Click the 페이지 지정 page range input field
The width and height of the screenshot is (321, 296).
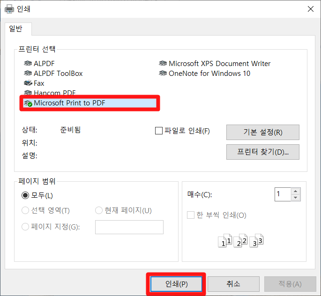(x=129, y=227)
